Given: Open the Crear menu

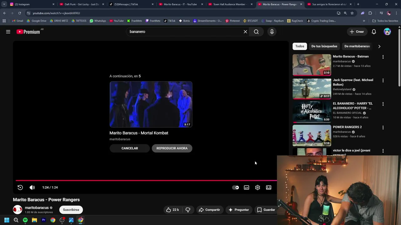Looking at the screenshot, I should click(357, 32).
